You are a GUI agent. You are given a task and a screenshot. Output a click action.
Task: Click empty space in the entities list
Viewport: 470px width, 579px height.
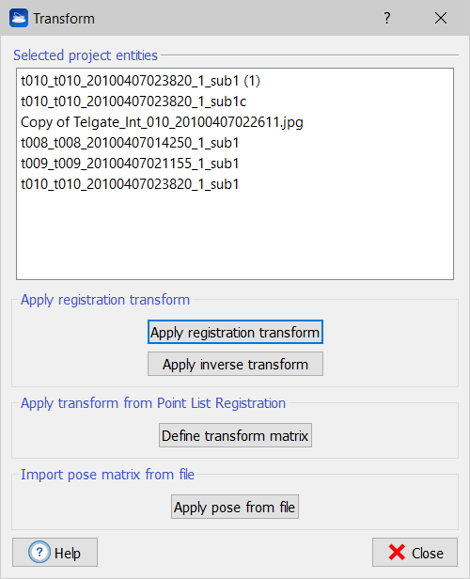(x=235, y=236)
